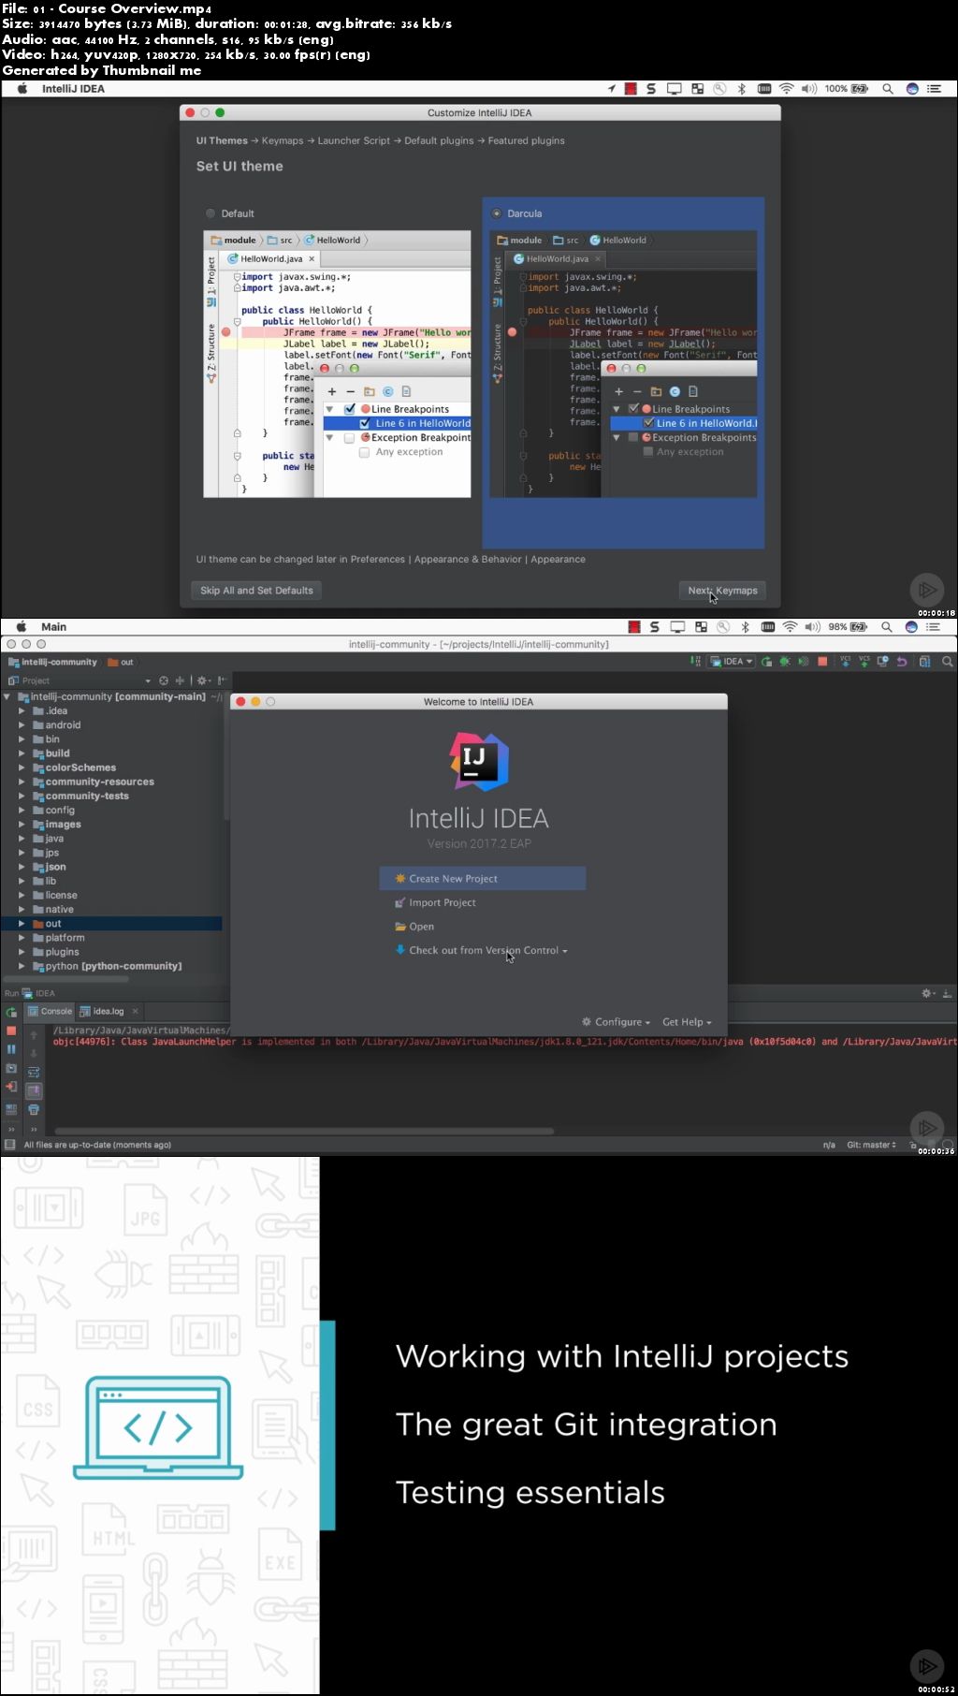Click Scroll to End icon in console
This screenshot has height=1696, width=958.
[x=34, y=1091]
